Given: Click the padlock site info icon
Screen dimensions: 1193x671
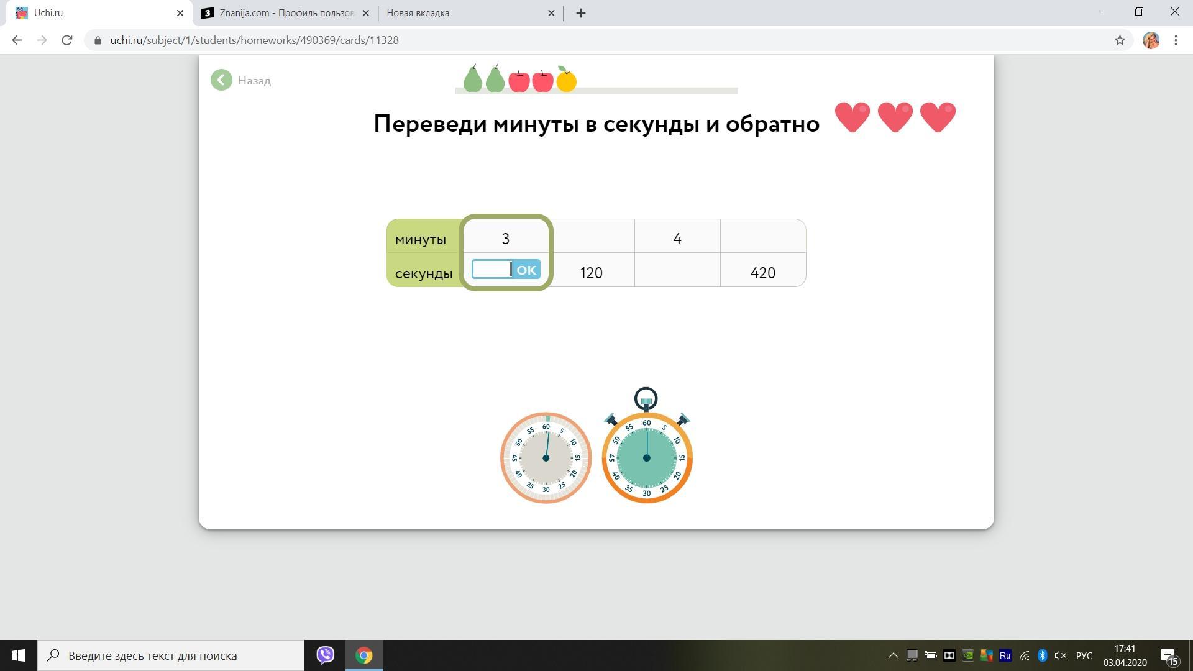Looking at the screenshot, I should coord(98,40).
